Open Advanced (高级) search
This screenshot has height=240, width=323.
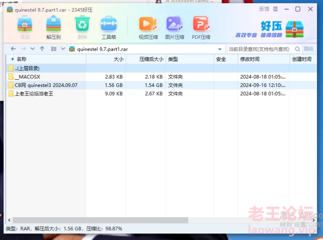pyautogui.click(x=308, y=49)
